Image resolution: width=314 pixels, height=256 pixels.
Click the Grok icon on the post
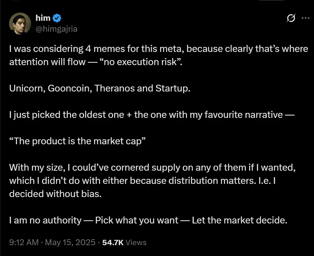click(x=291, y=18)
